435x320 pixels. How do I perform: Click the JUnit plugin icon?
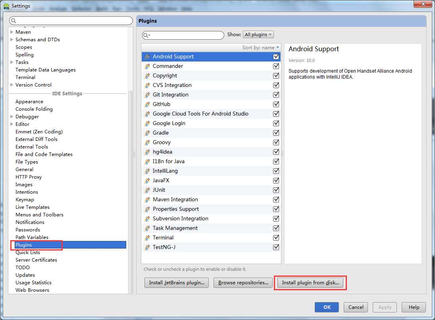point(147,190)
